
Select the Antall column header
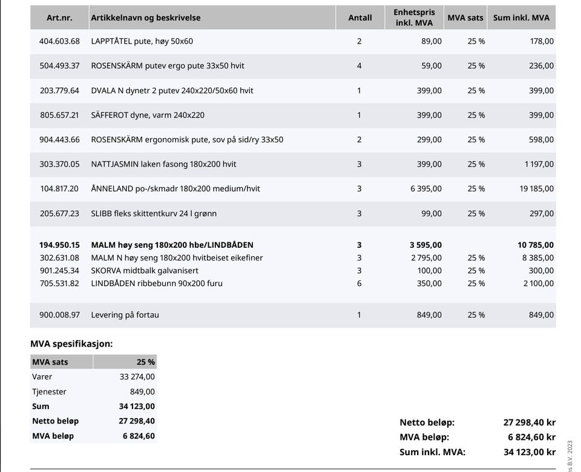[359, 18]
